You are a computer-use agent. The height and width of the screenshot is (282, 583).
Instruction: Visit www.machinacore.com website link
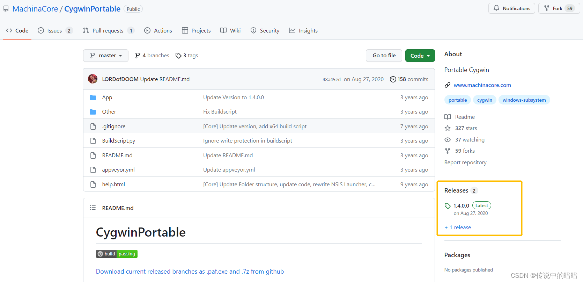(482, 85)
